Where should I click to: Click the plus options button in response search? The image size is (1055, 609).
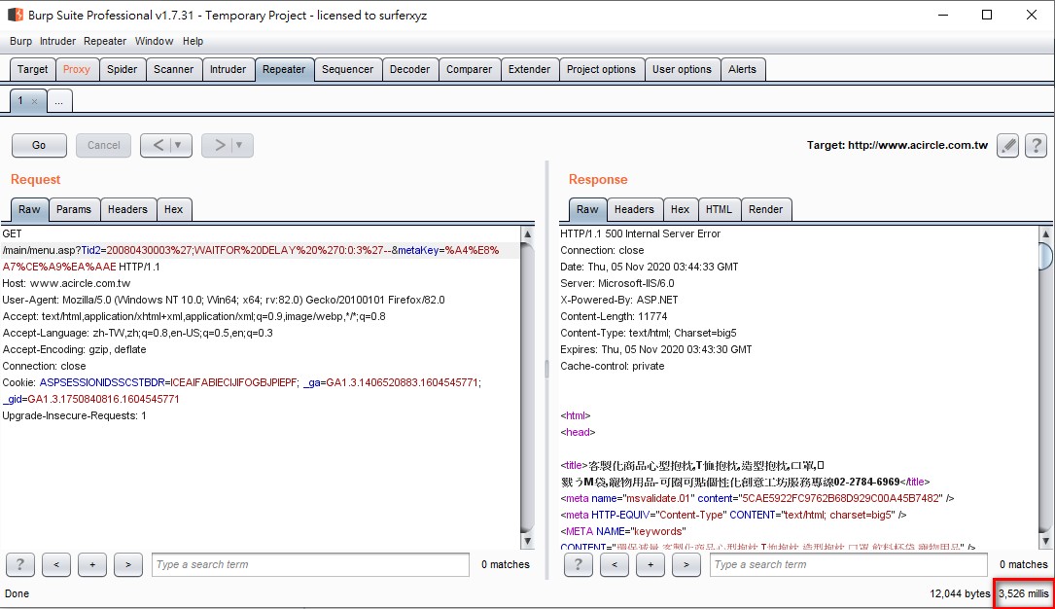pyautogui.click(x=650, y=564)
